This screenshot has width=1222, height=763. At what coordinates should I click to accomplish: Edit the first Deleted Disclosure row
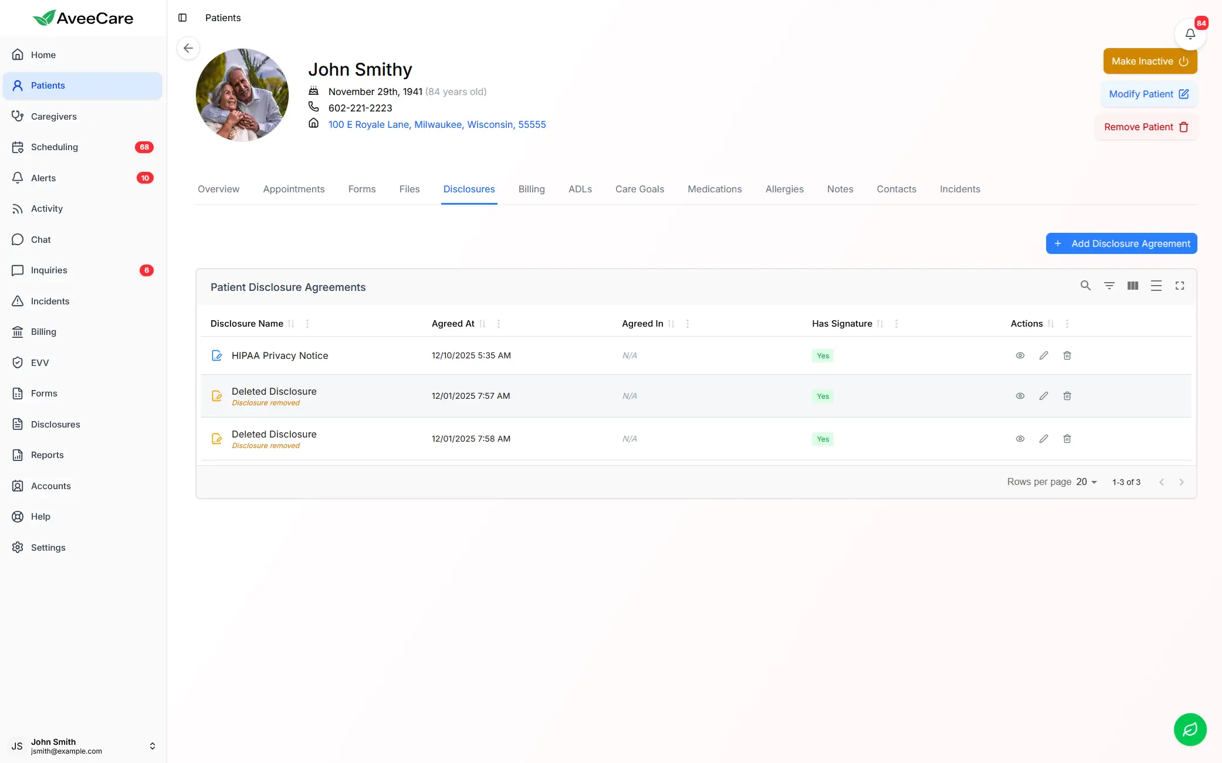click(x=1044, y=396)
